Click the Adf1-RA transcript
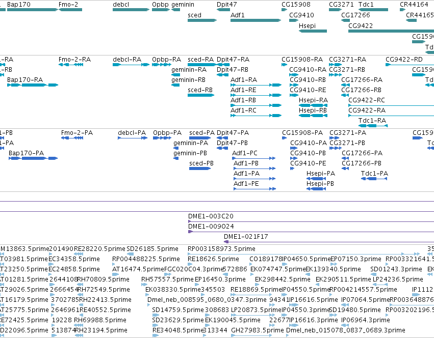The image size is (434, 338). tap(256, 85)
